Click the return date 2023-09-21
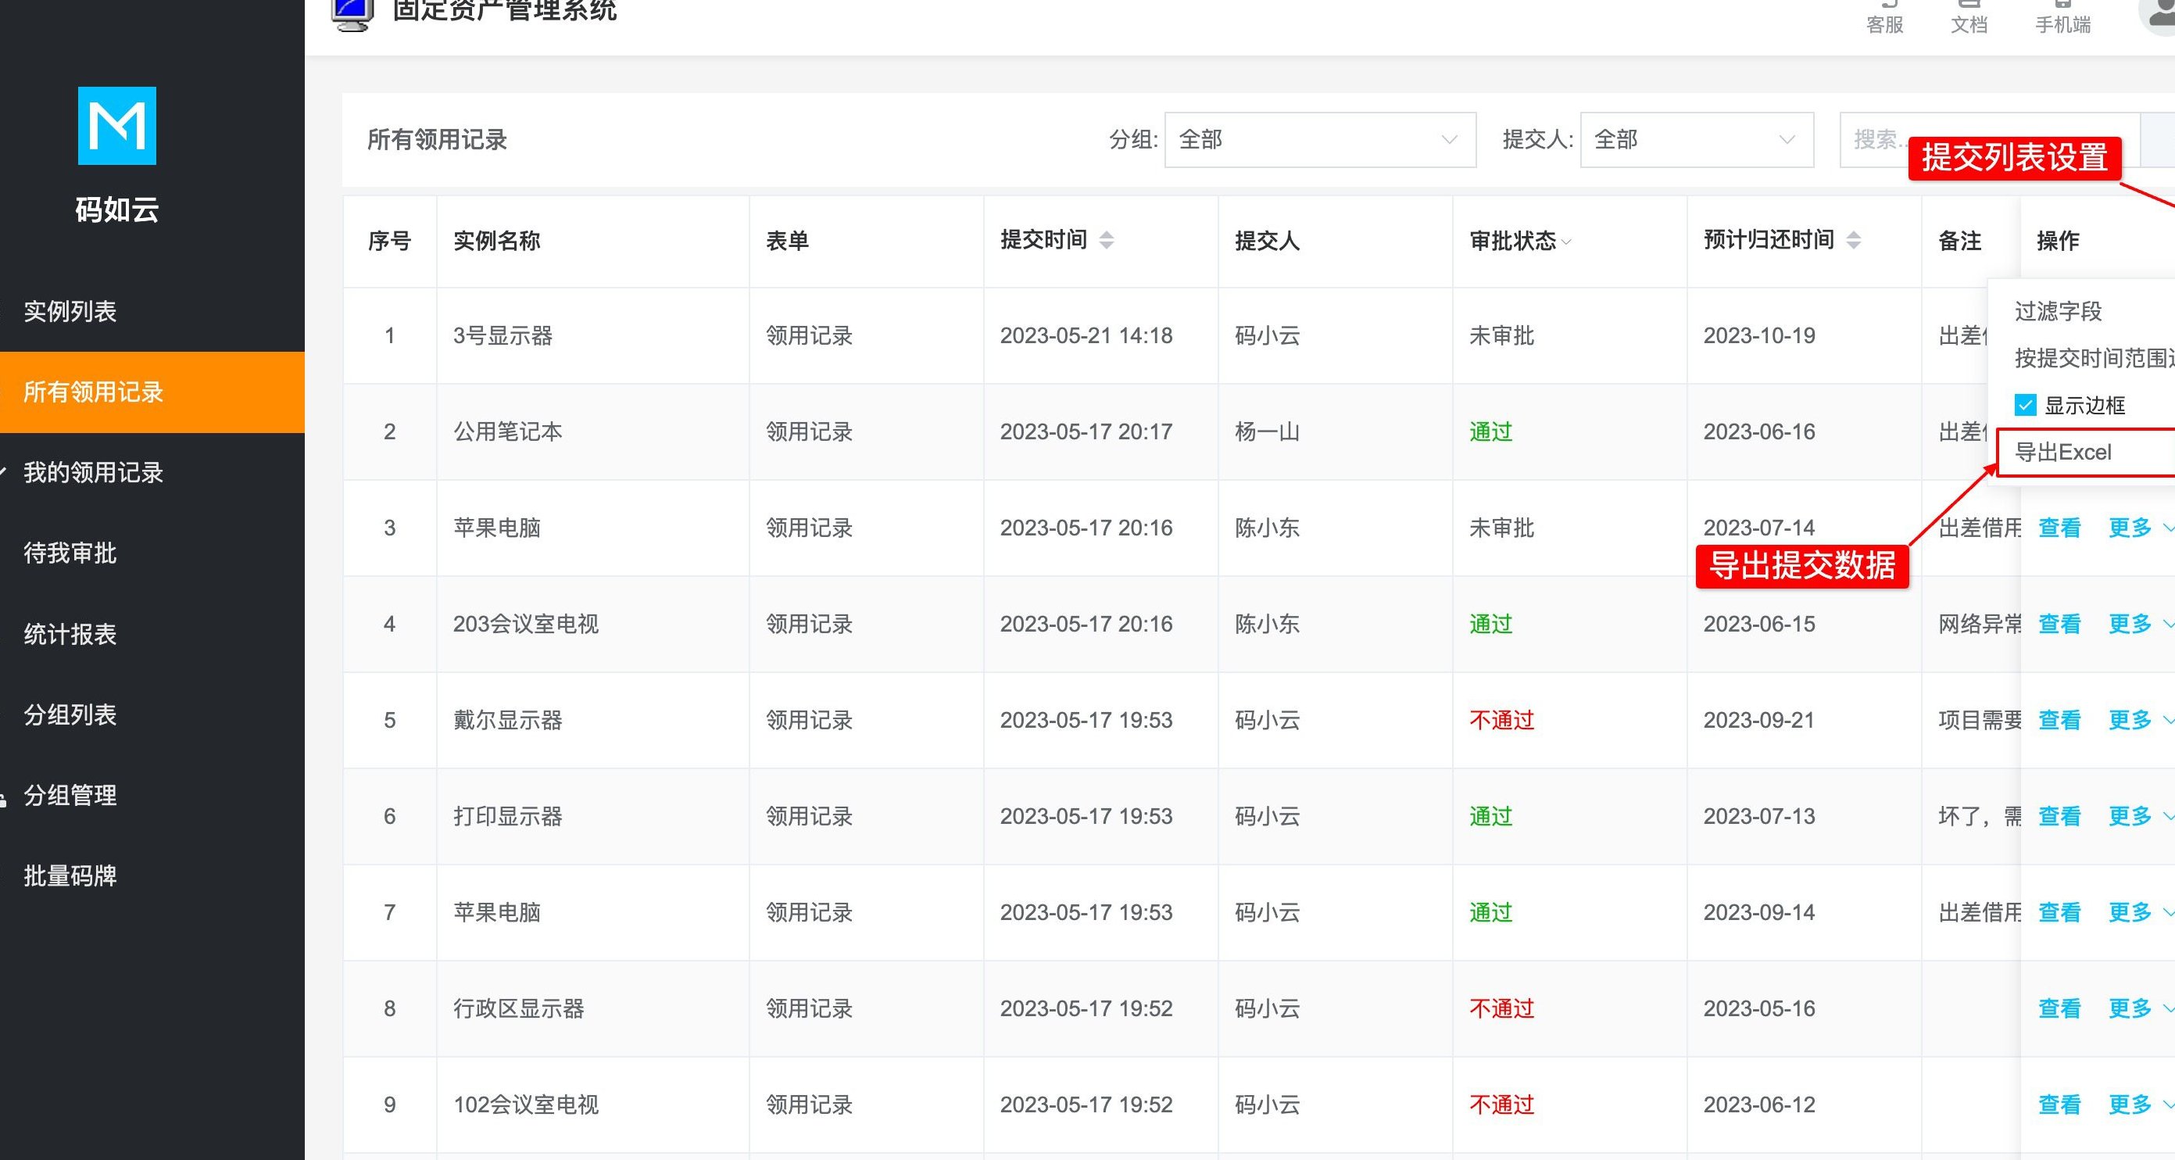 (x=1758, y=720)
